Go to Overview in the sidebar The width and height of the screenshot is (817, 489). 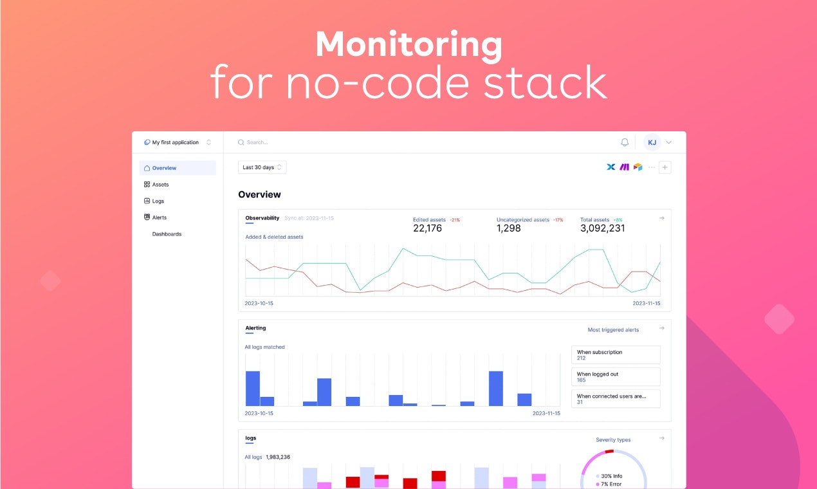(x=178, y=168)
